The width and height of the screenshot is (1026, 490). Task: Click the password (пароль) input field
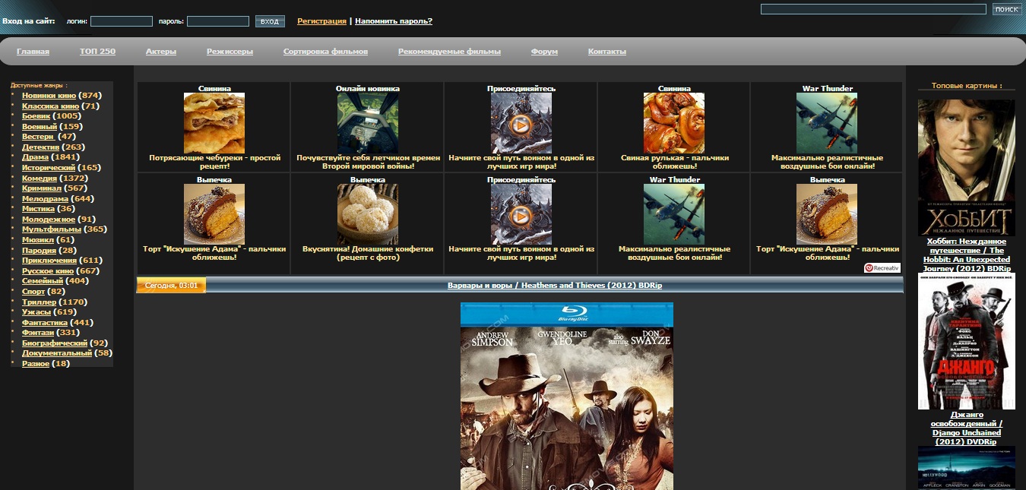point(218,21)
